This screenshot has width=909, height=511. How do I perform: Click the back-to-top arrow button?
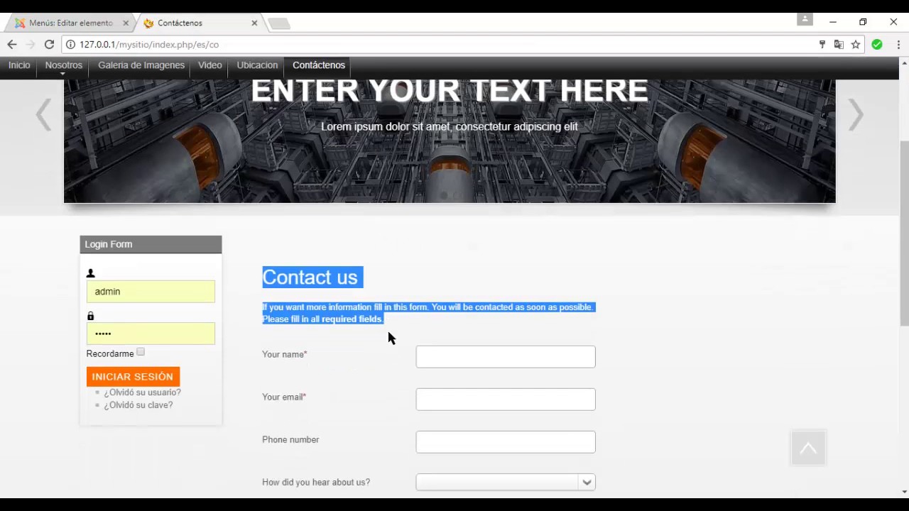coord(808,448)
